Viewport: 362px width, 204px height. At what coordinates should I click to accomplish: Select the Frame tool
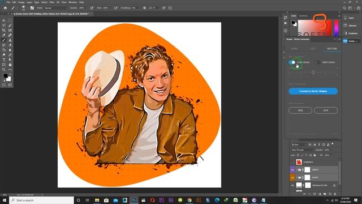click(x=10, y=30)
